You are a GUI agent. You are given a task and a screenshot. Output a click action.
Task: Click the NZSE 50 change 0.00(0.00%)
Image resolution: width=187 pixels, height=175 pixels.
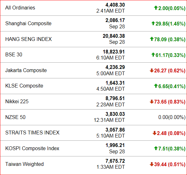(172, 117)
